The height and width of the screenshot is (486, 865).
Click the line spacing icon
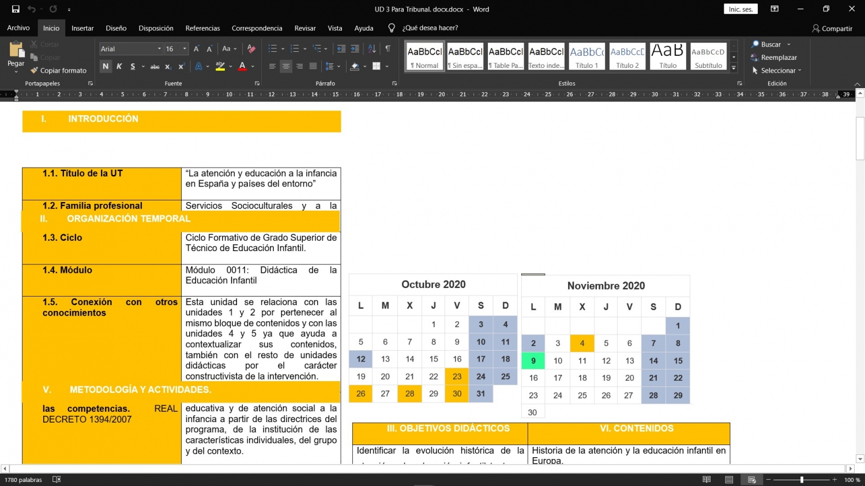329,67
